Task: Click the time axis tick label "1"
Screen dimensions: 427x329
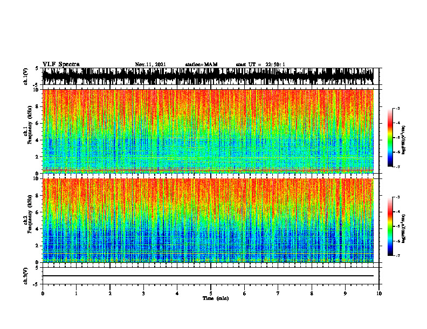Action: click(76, 294)
